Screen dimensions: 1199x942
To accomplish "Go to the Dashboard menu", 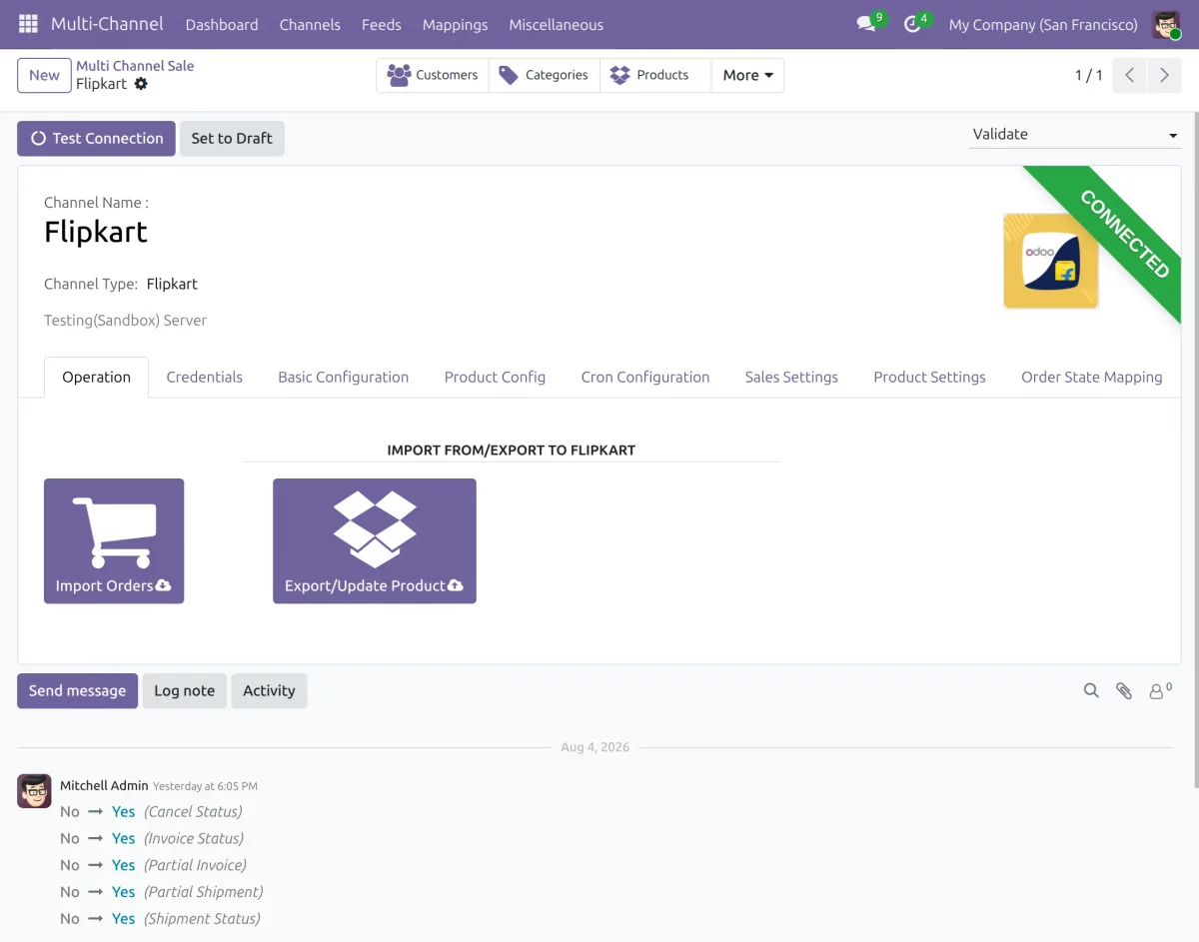I will (222, 24).
